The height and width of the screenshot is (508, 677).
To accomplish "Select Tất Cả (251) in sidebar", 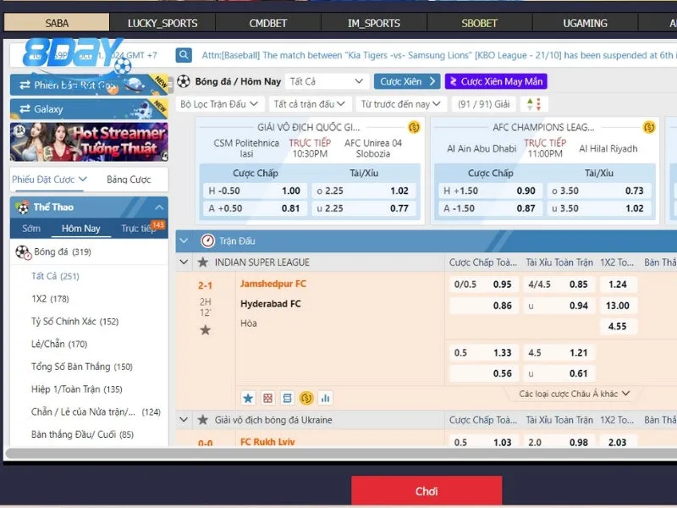I will [55, 276].
